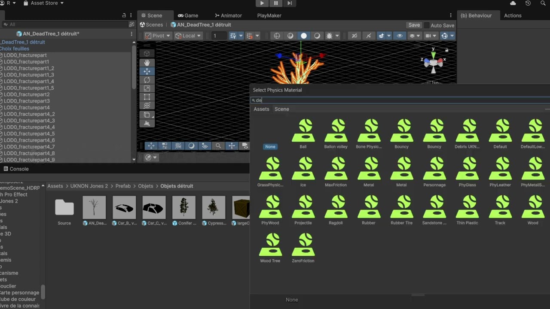Enable the Auto Save checkbox
This screenshot has width=550, height=309.
427,25
